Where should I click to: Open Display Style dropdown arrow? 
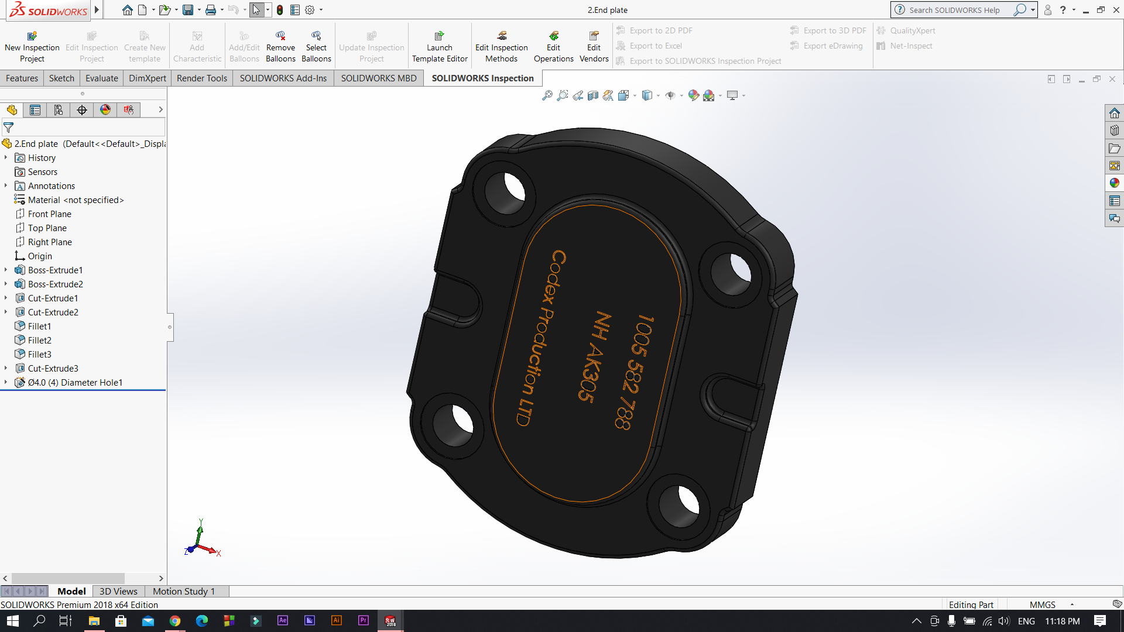pyautogui.click(x=658, y=96)
